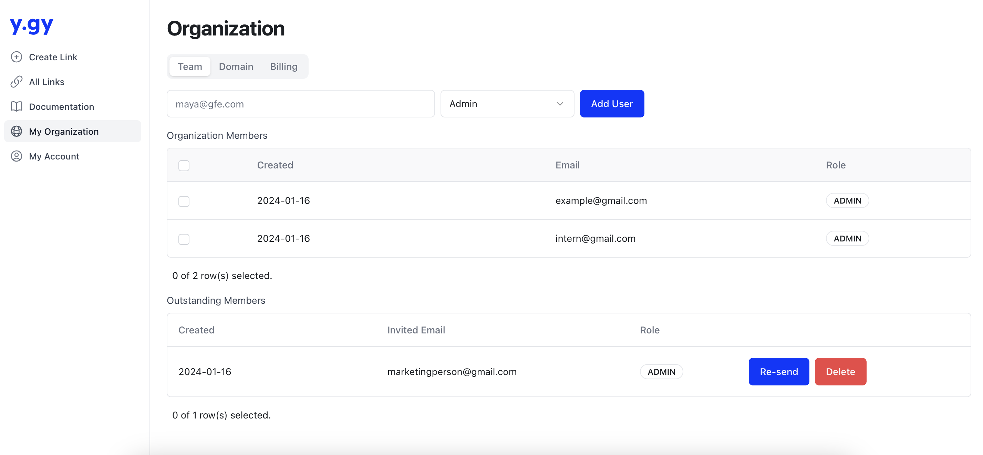
Task: Switch to the Billing tab
Action: (283, 66)
